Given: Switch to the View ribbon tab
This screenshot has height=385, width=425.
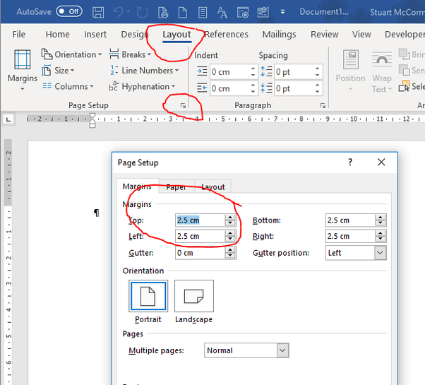Looking at the screenshot, I should click(x=361, y=35).
